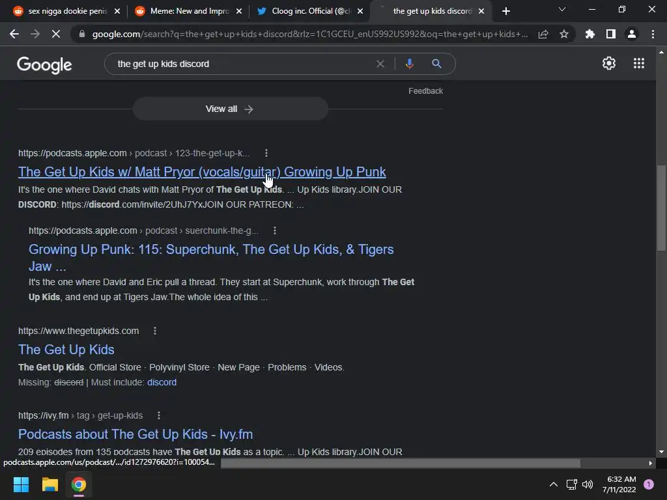Click the https://www.thegetupkids.com URL text
Screen dimensions: 667x500
(79, 331)
